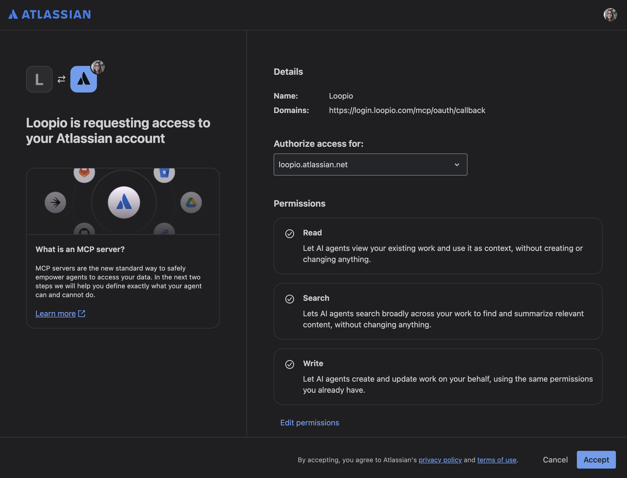This screenshot has width=627, height=478.
Task: Click the Permissions section heading
Action: (x=299, y=204)
